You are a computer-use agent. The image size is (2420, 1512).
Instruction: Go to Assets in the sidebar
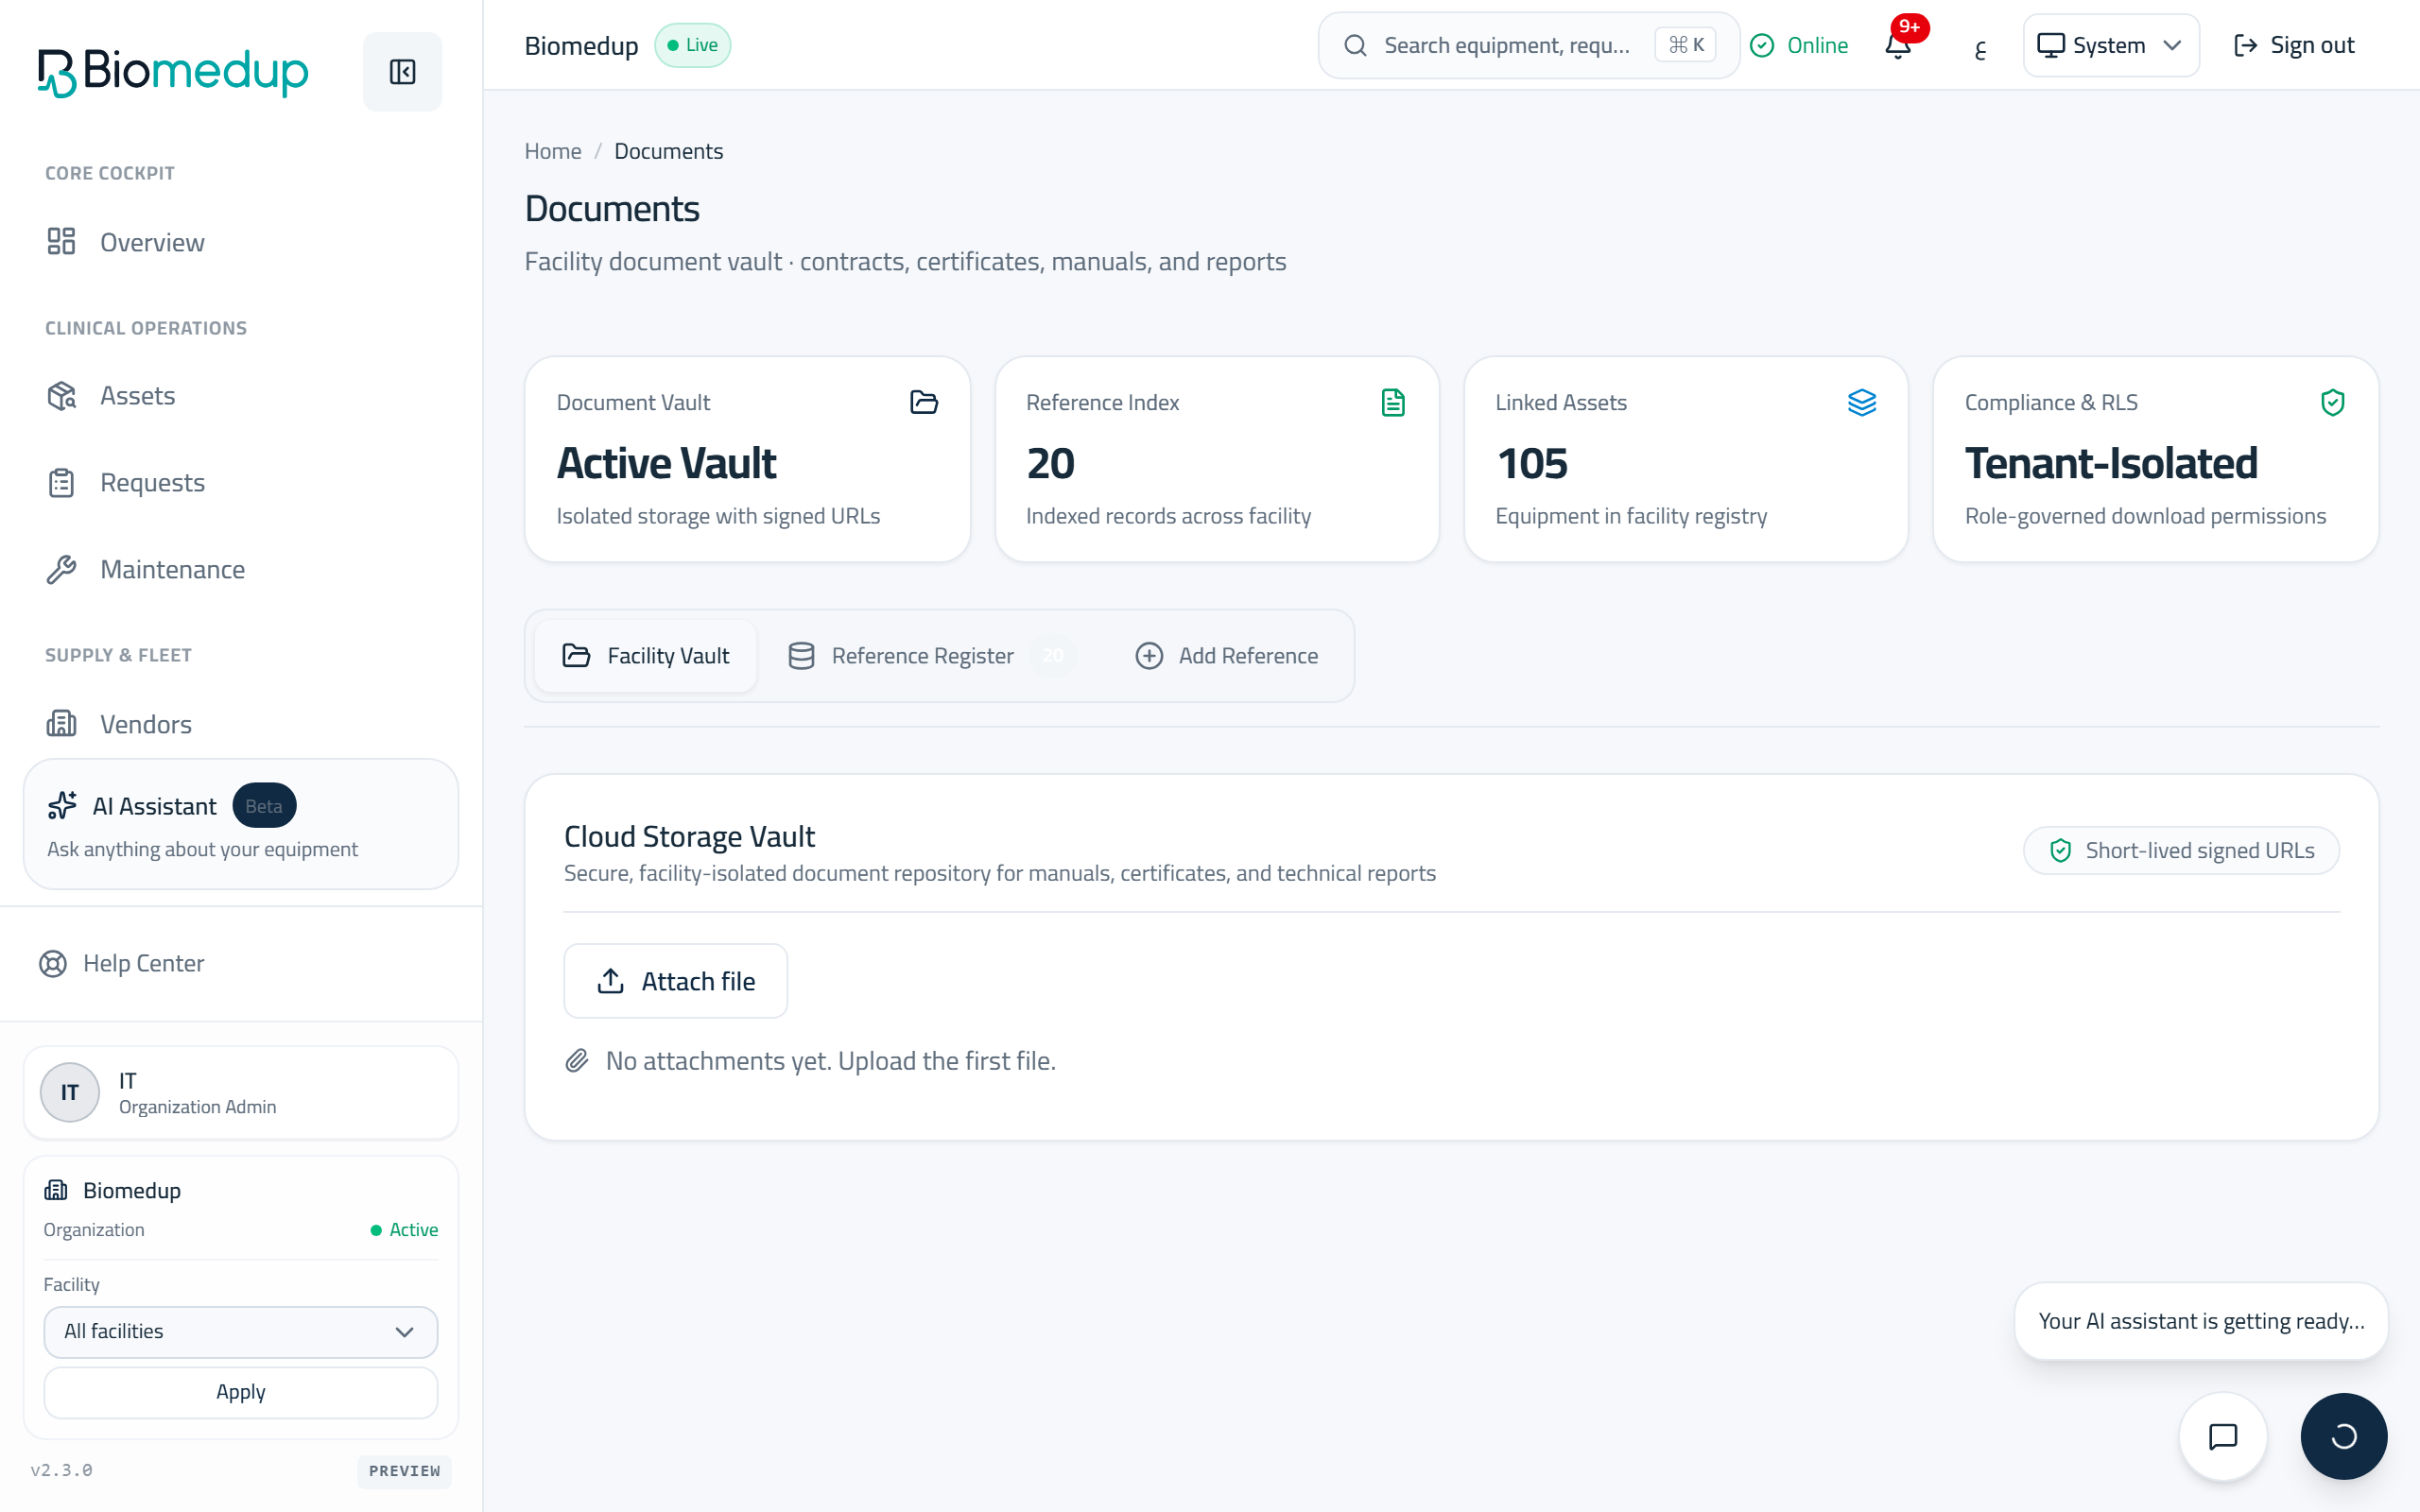[x=241, y=396]
